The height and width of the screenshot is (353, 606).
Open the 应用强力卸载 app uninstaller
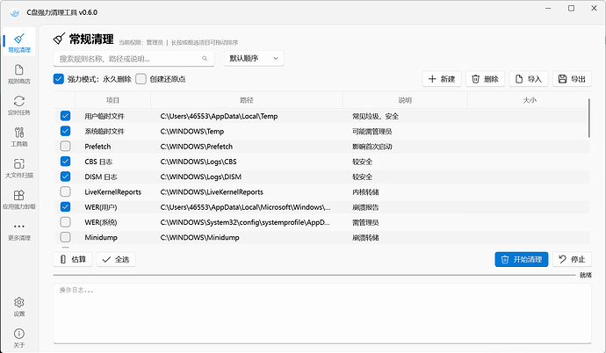pyautogui.click(x=19, y=199)
